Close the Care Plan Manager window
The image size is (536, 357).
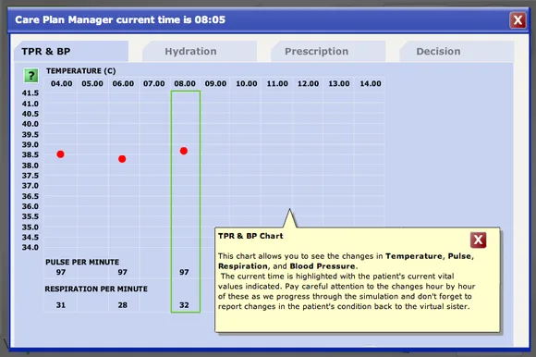pyautogui.click(x=518, y=19)
